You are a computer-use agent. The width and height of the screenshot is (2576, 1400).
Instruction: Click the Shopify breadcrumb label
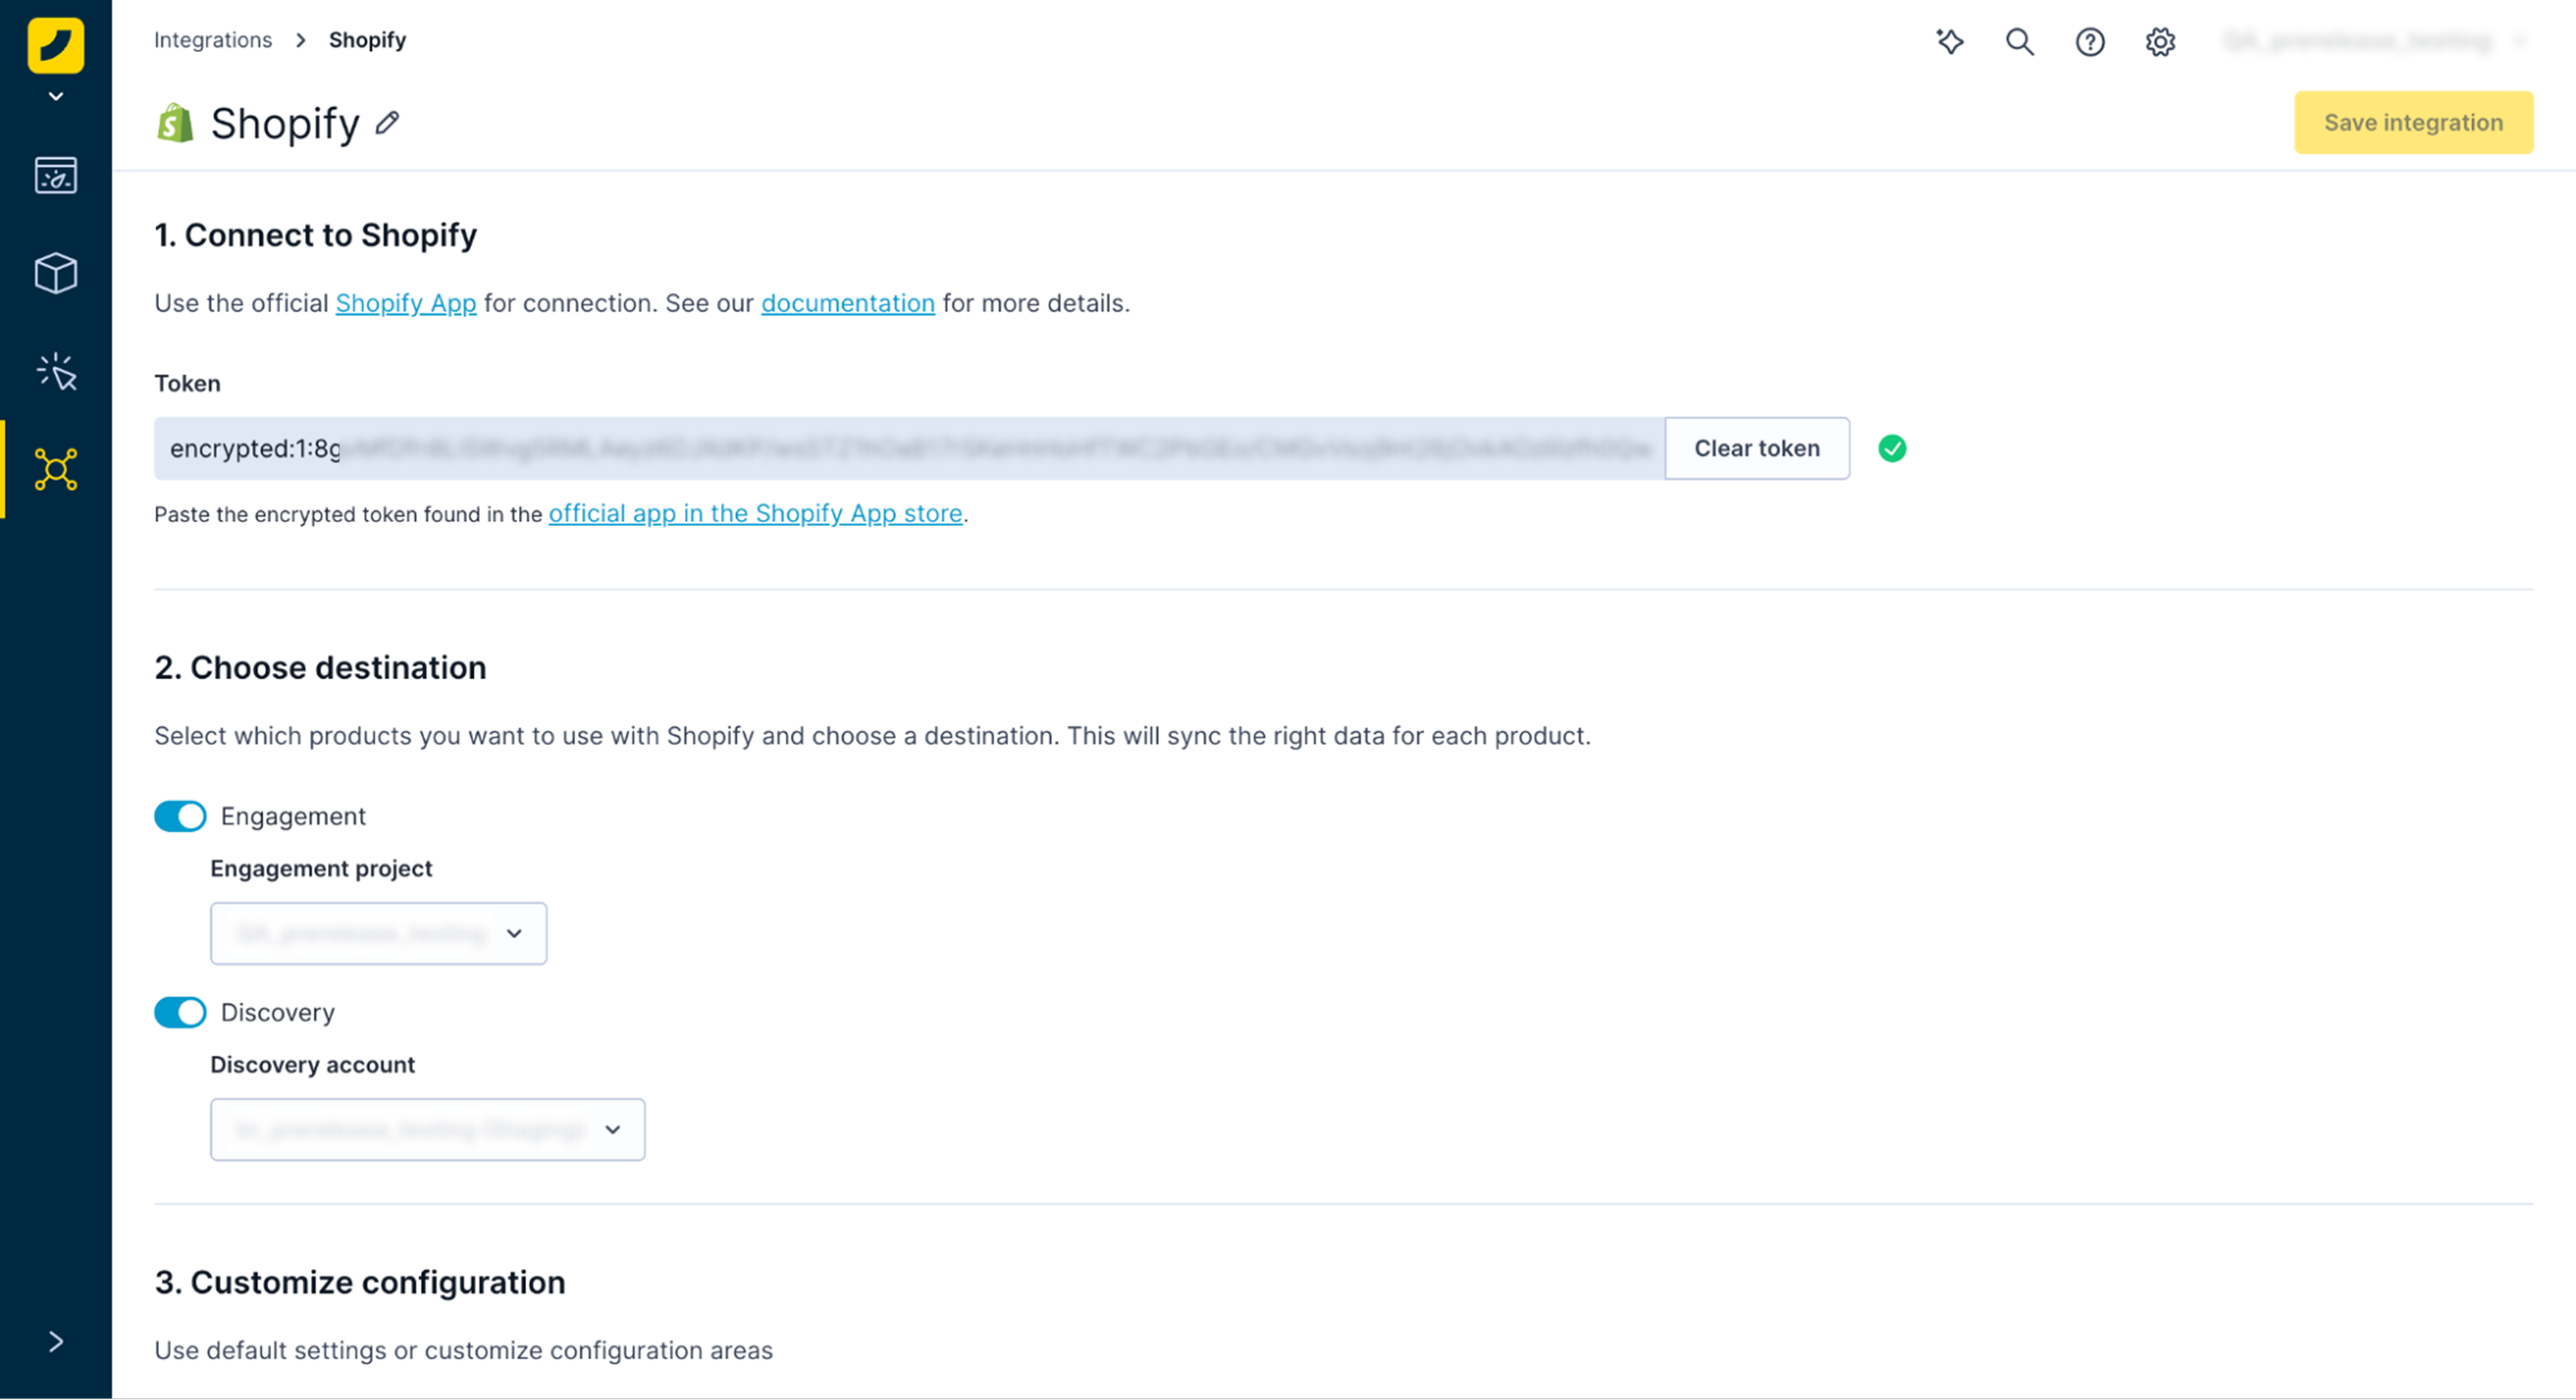(x=367, y=40)
